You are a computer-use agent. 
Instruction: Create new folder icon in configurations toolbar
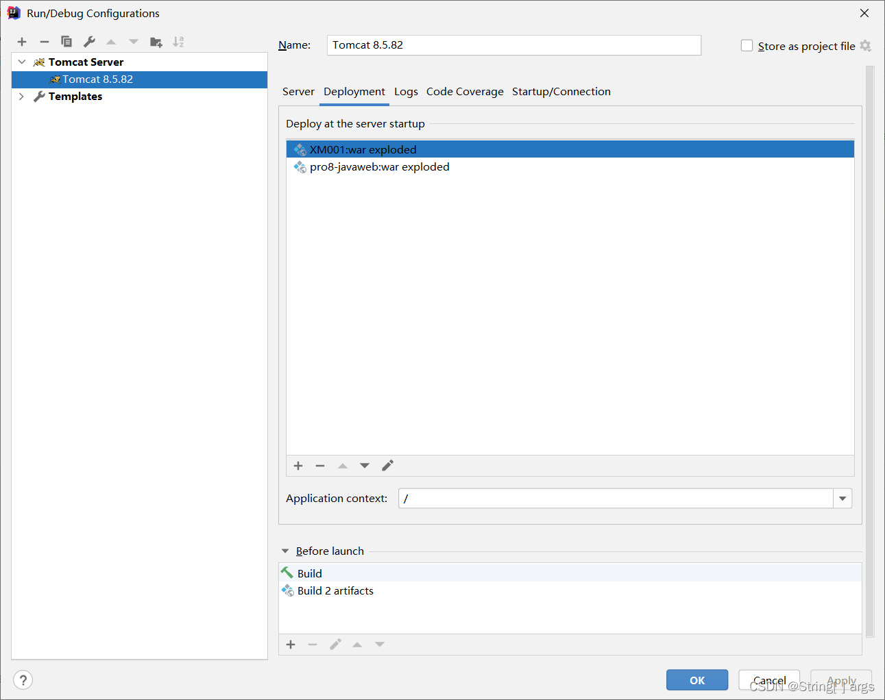156,42
